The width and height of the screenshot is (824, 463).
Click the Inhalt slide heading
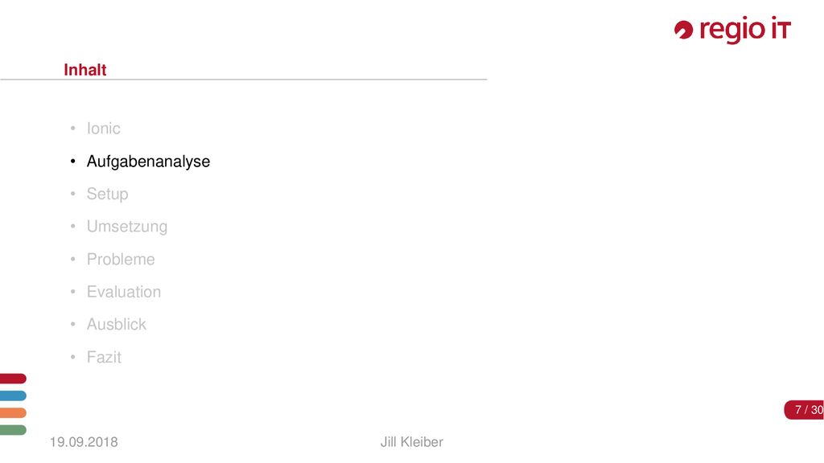pyautogui.click(x=85, y=70)
